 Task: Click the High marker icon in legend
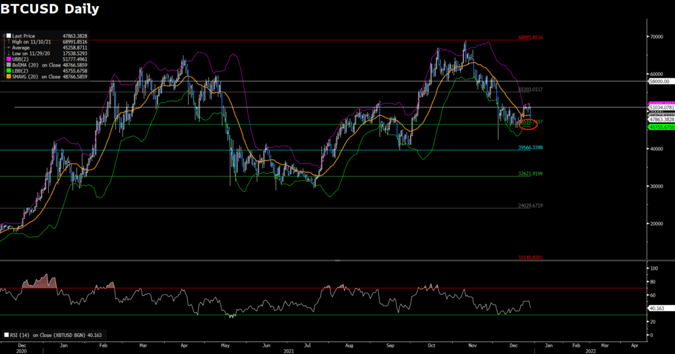[9, 42]
